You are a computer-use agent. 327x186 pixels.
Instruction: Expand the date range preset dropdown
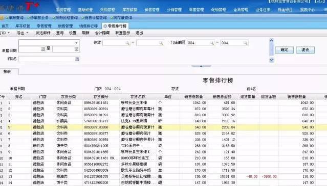(x=77, y=43)
